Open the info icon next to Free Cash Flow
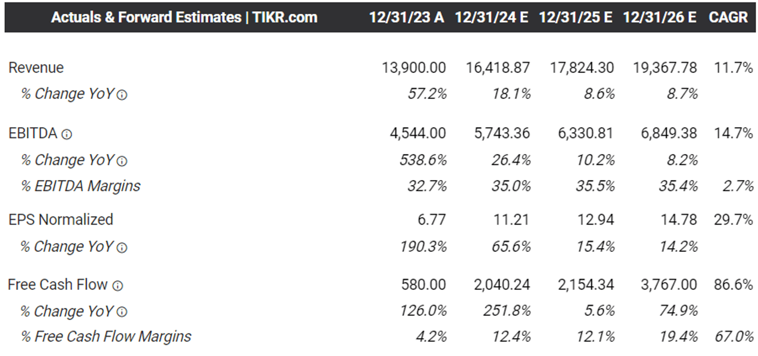This screenshot has height=356, width=758. pos(117,286)
